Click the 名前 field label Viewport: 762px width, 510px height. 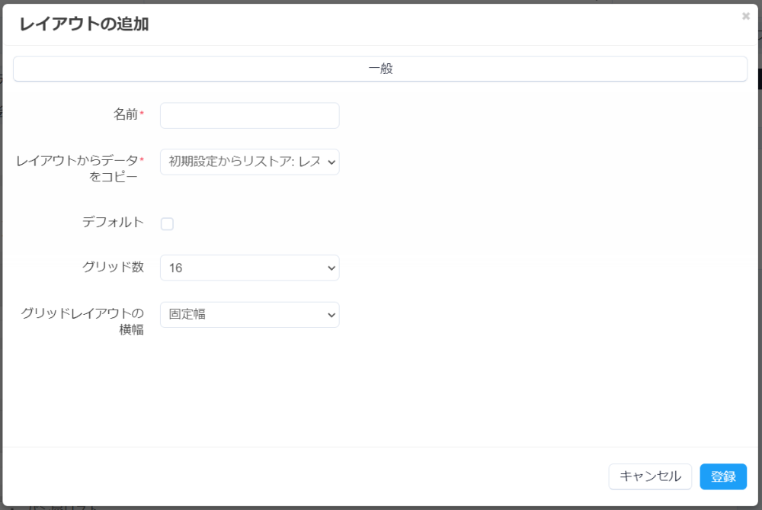[x=126, y=114]
